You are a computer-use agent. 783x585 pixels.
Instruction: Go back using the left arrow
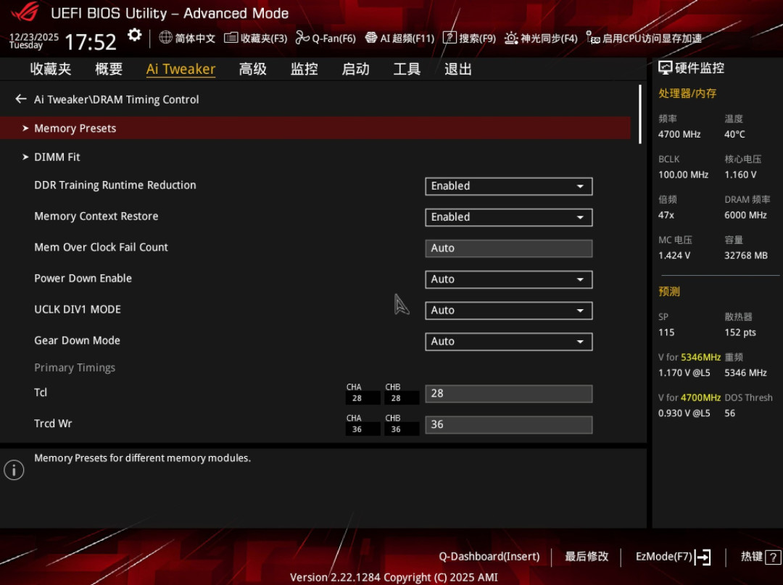tap(20, 98)
